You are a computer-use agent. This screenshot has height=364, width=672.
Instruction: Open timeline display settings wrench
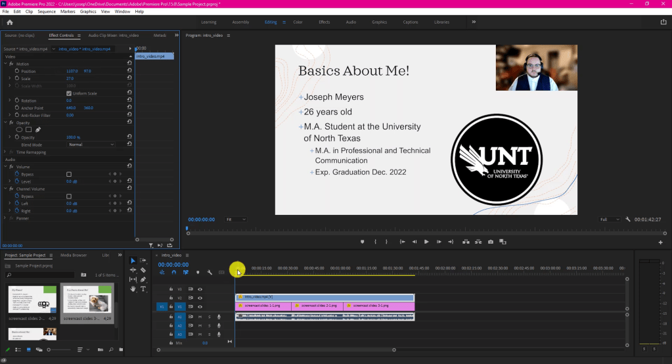click(x=210, y=272)
